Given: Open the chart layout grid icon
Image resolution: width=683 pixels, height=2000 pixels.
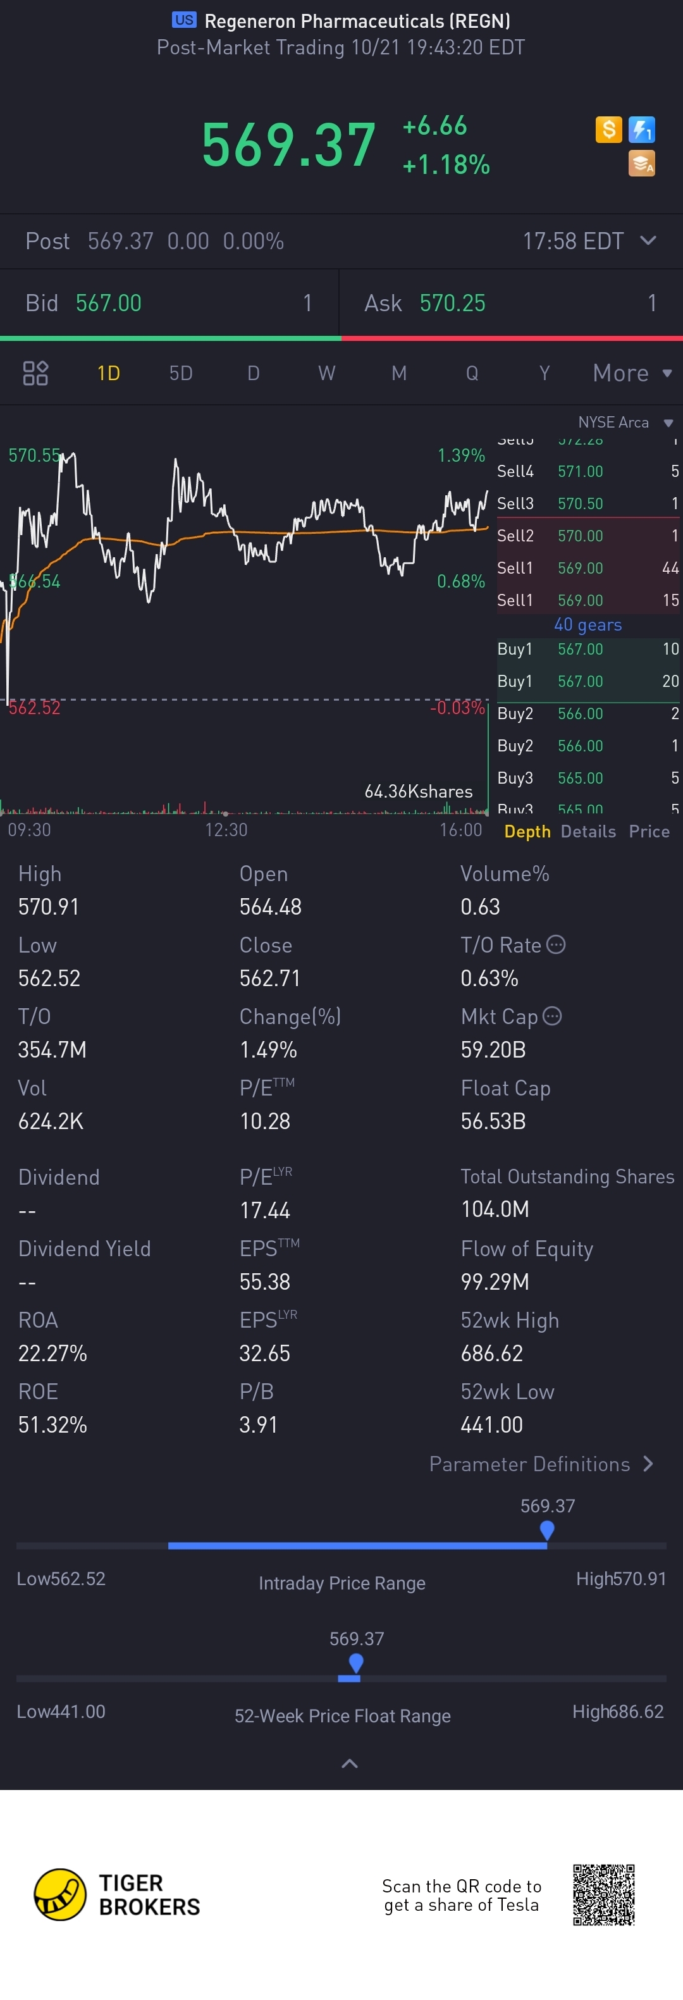Looking at the screenshot, I should tap(35, 373).
